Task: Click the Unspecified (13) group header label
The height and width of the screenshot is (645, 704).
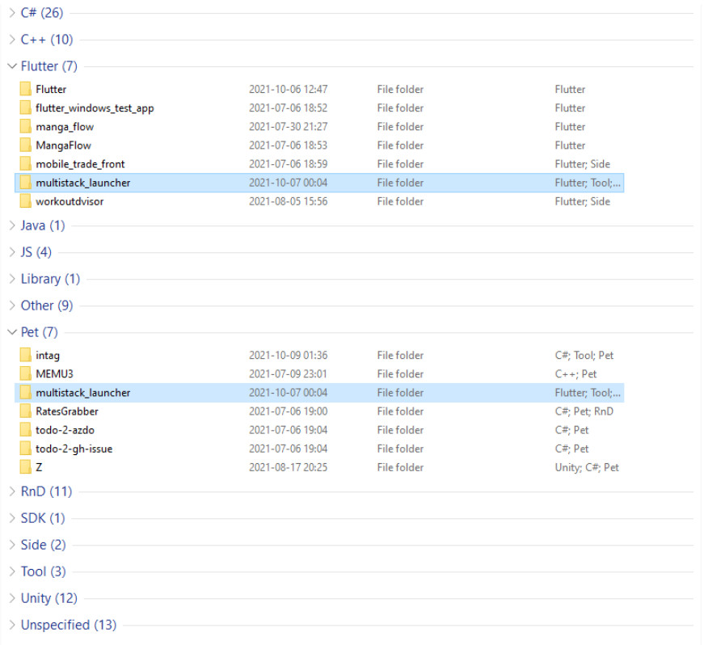Action: tap(69, 626)
